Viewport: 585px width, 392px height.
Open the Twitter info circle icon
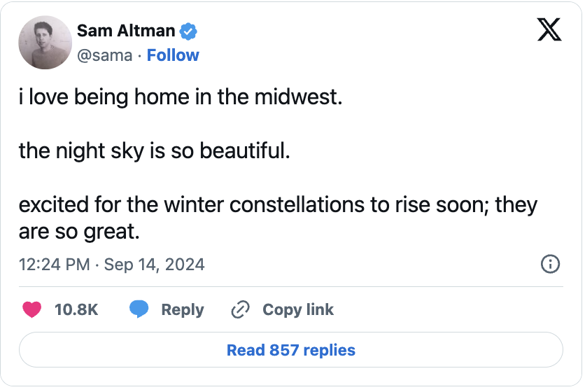[x=550, y=264]
